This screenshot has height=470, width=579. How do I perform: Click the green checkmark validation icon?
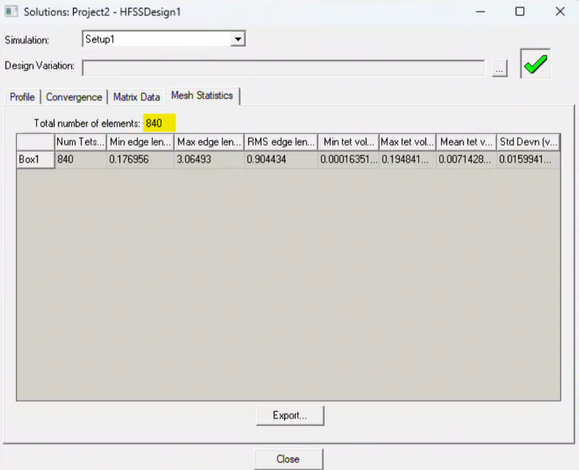(x=535, y=64)
